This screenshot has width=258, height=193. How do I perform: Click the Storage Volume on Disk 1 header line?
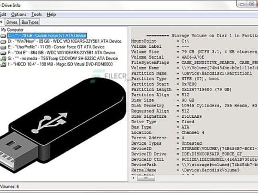click(202, 36)
